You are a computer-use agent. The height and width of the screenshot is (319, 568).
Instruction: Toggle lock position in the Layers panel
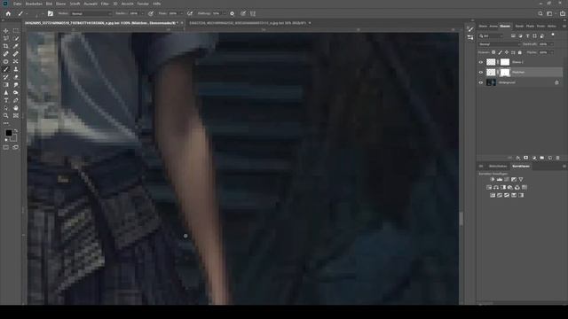coord(507,52)
